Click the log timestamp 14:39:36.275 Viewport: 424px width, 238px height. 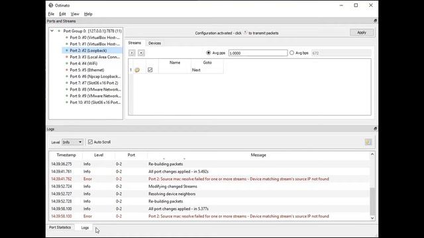point(62,164)
